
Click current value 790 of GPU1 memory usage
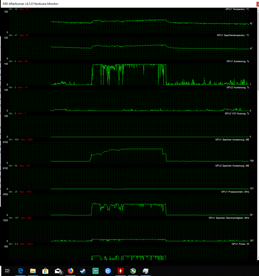[252, 161]
